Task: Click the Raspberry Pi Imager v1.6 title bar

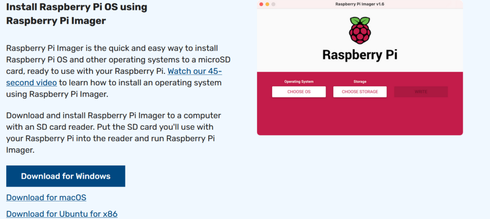Action: coord(360,4)
